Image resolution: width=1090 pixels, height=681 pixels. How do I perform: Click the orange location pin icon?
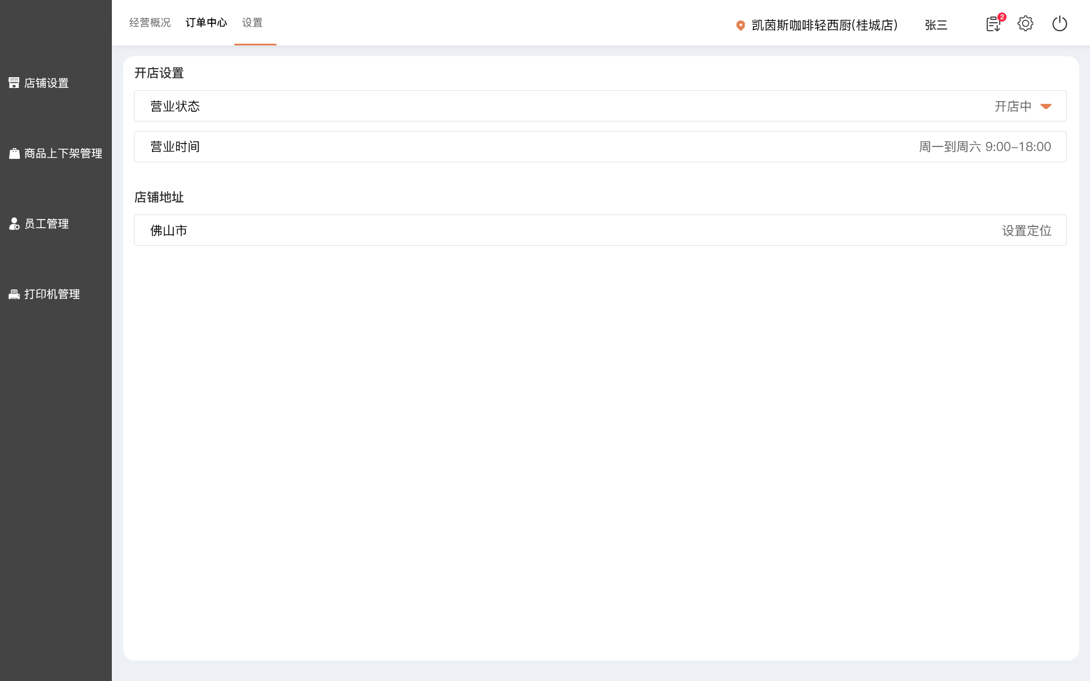point(740,25)
